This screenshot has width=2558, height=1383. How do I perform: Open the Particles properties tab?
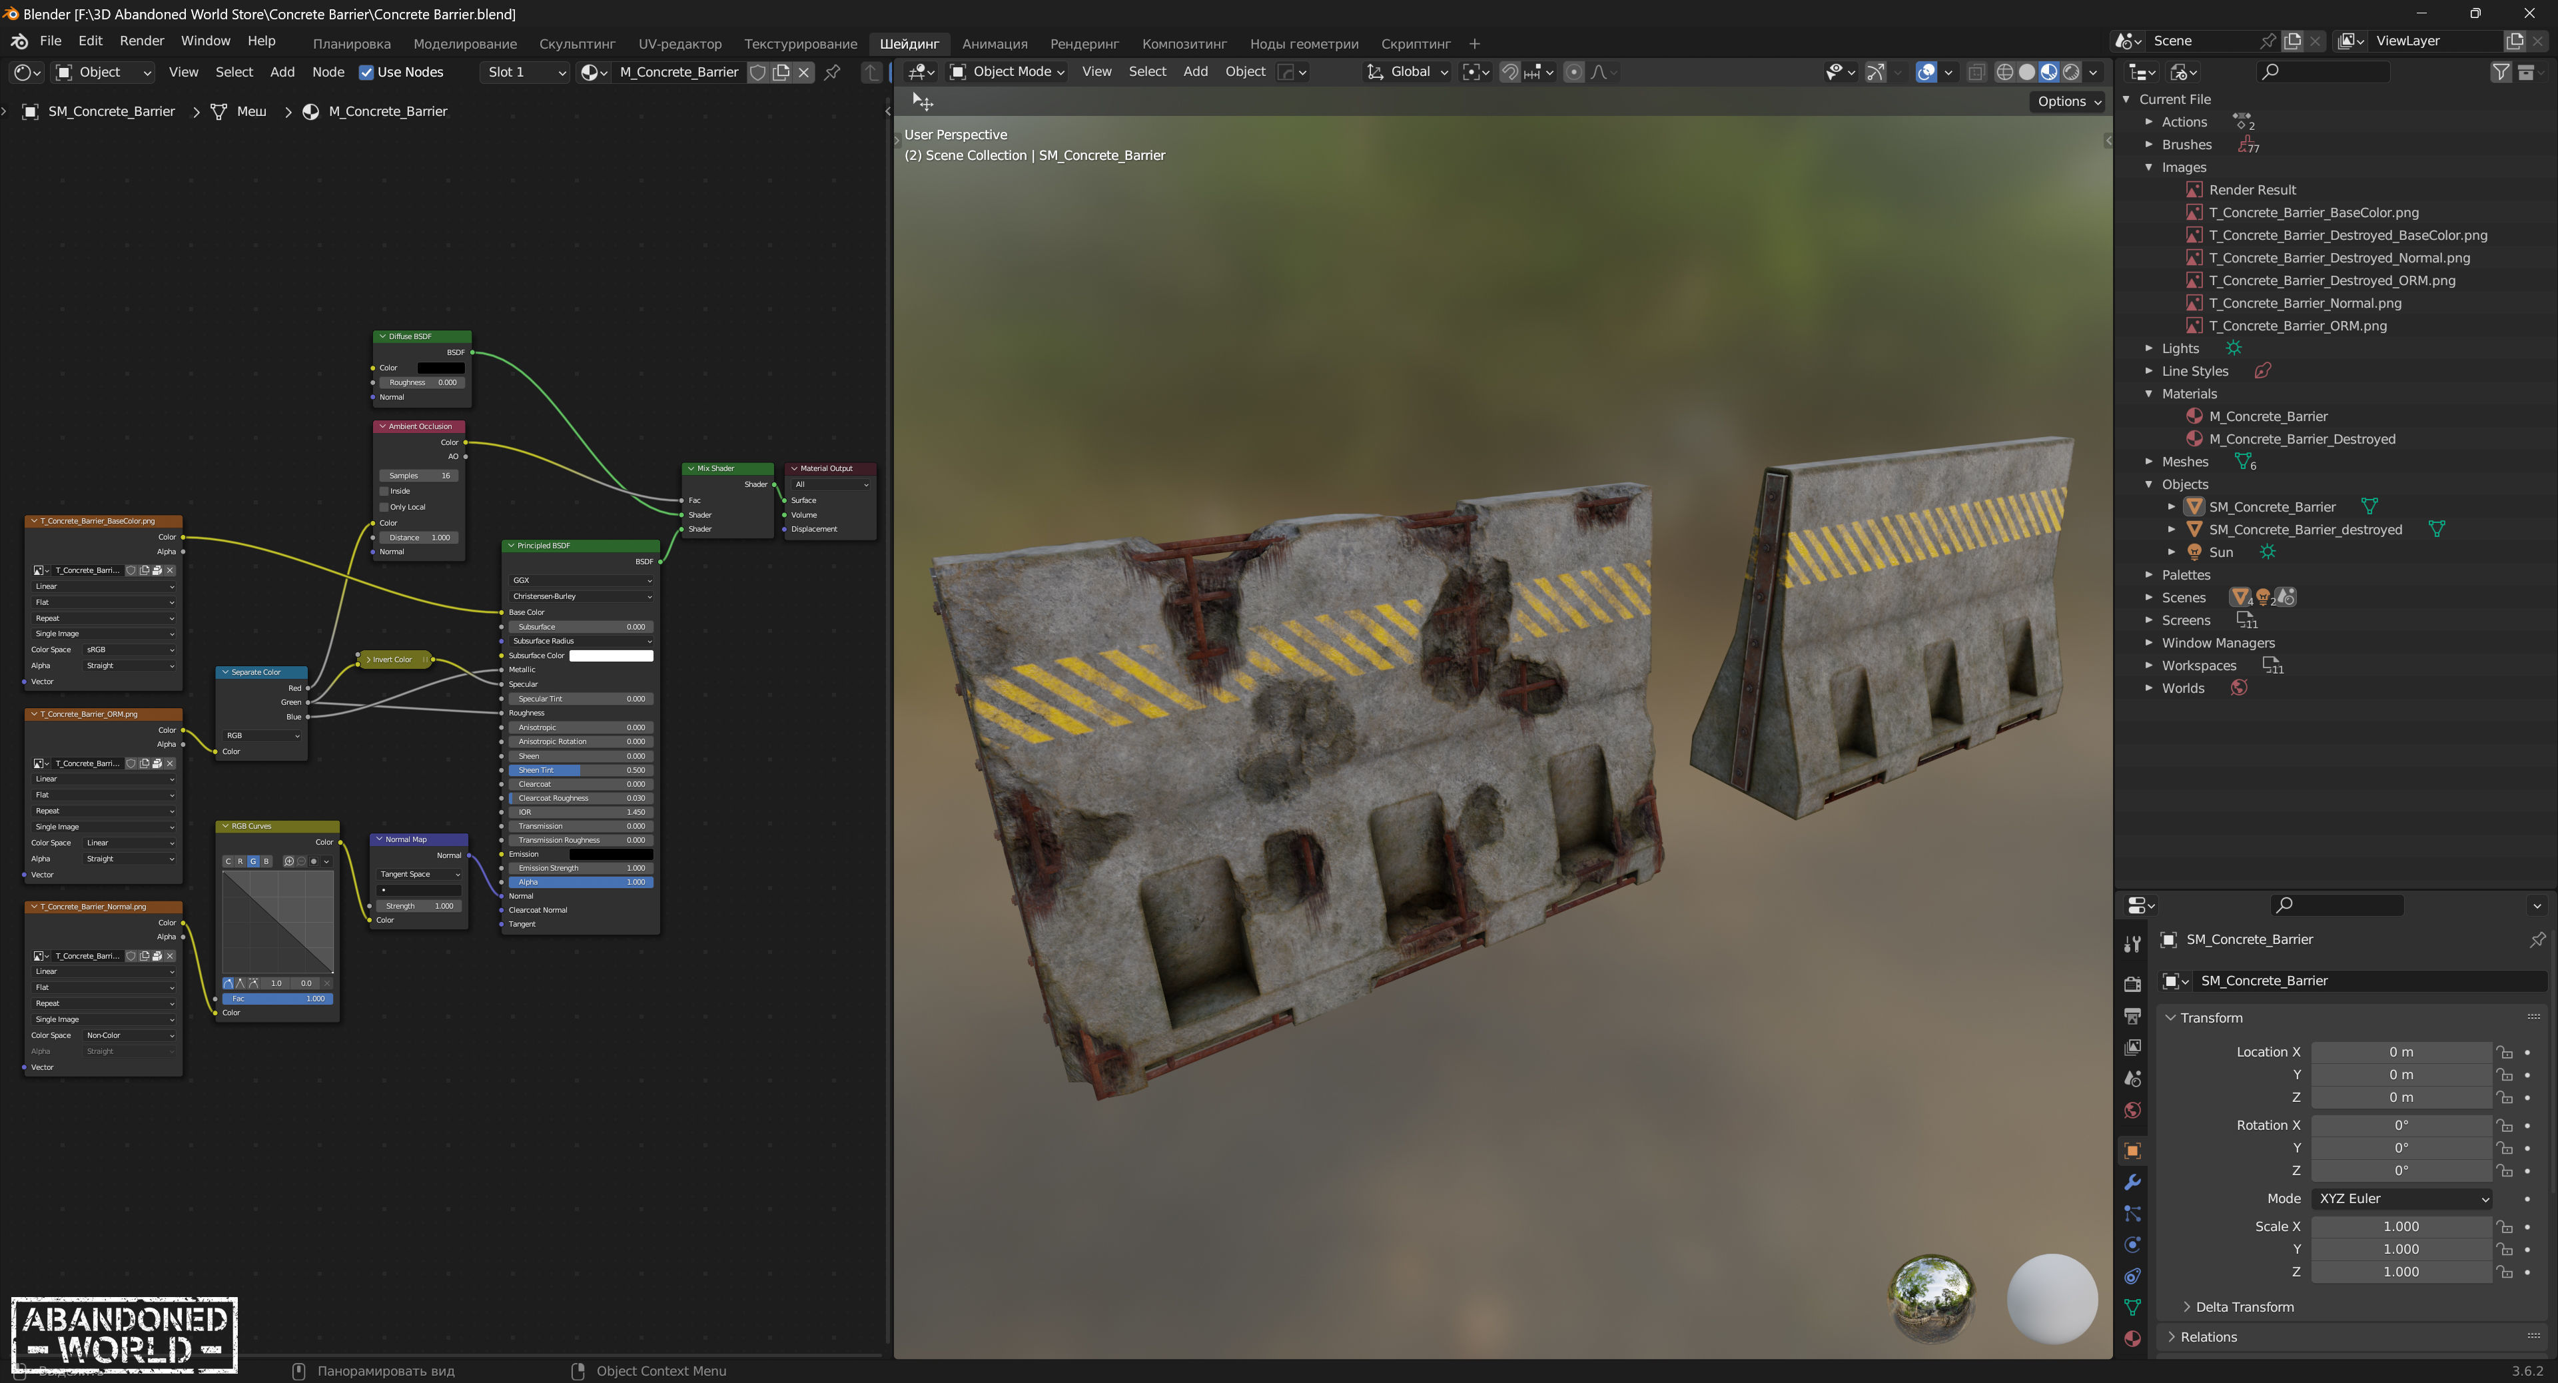point(2132,1213)
